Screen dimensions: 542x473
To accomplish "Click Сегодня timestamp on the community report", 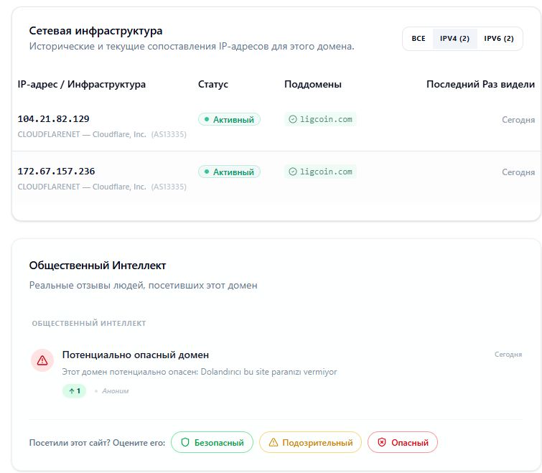I will (x=508, y=355).
